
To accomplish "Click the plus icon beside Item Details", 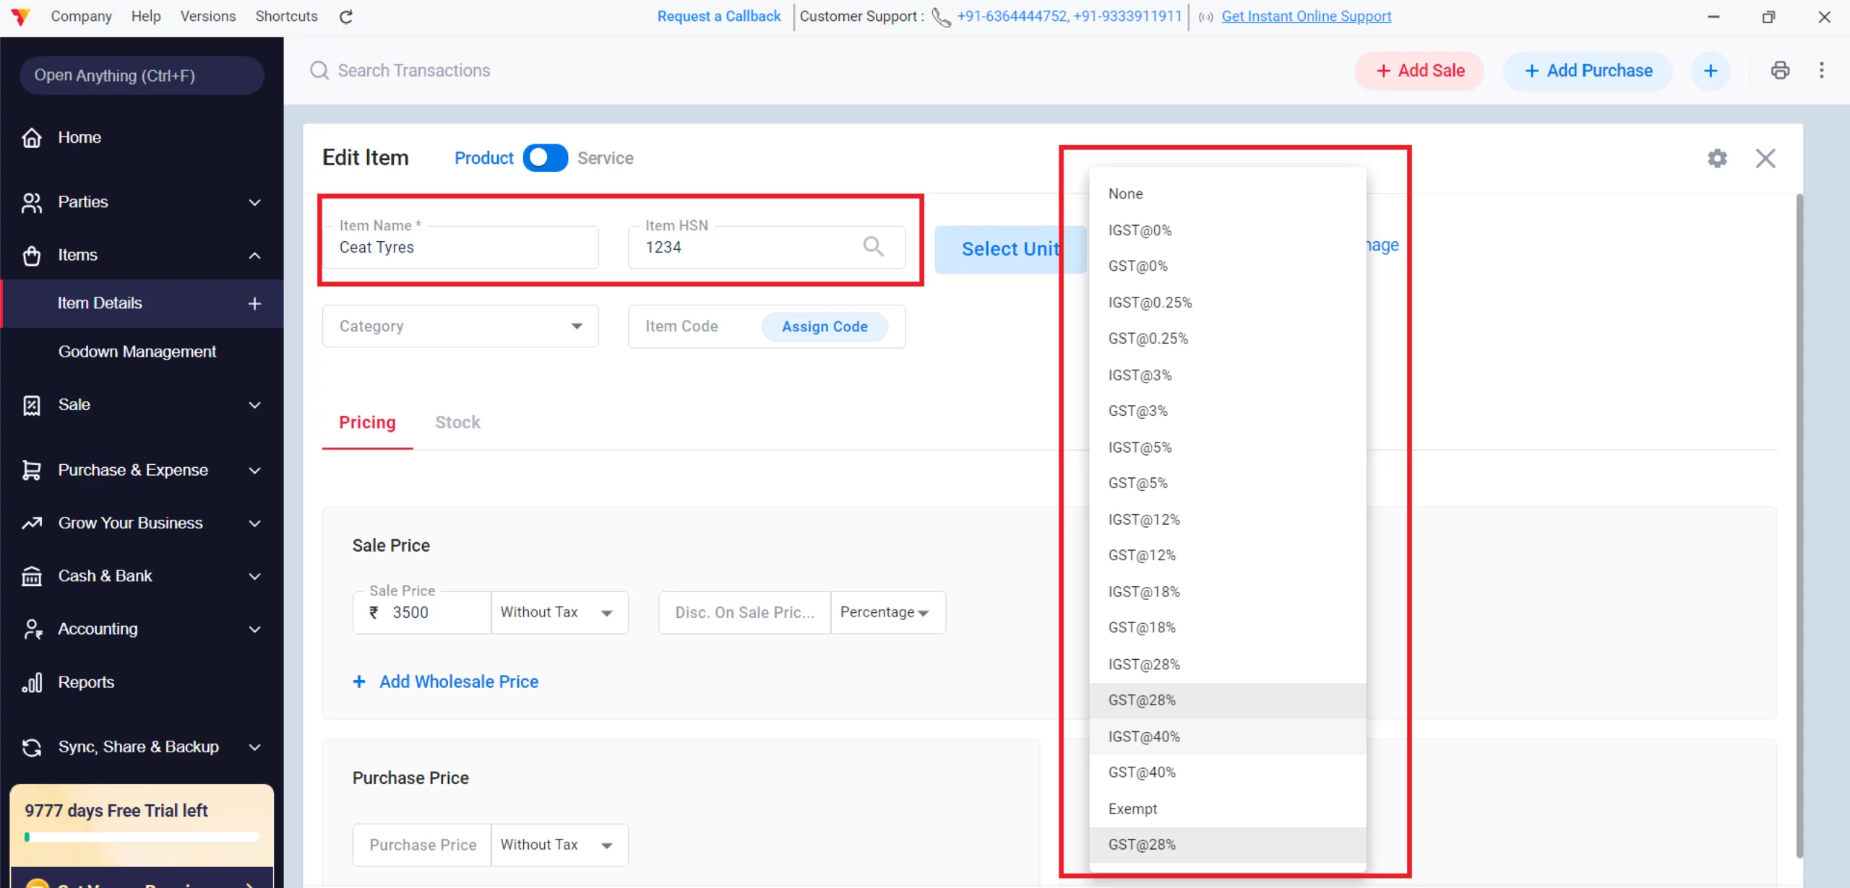I will [254, 304].
